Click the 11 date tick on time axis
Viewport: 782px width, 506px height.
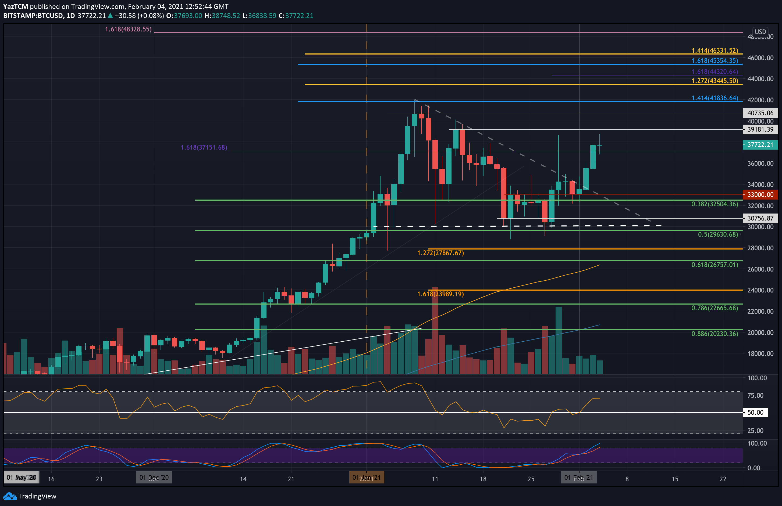point(435,479)
